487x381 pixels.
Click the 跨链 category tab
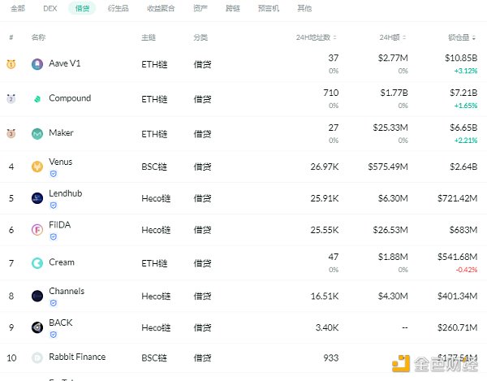234,8
